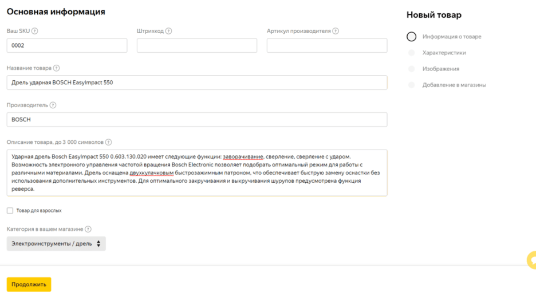Click help icon next to Ваш SKU

click(35, 32)
